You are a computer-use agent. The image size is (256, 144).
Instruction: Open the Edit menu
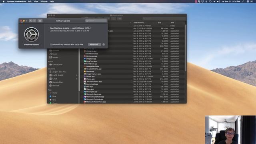point(30,2)
